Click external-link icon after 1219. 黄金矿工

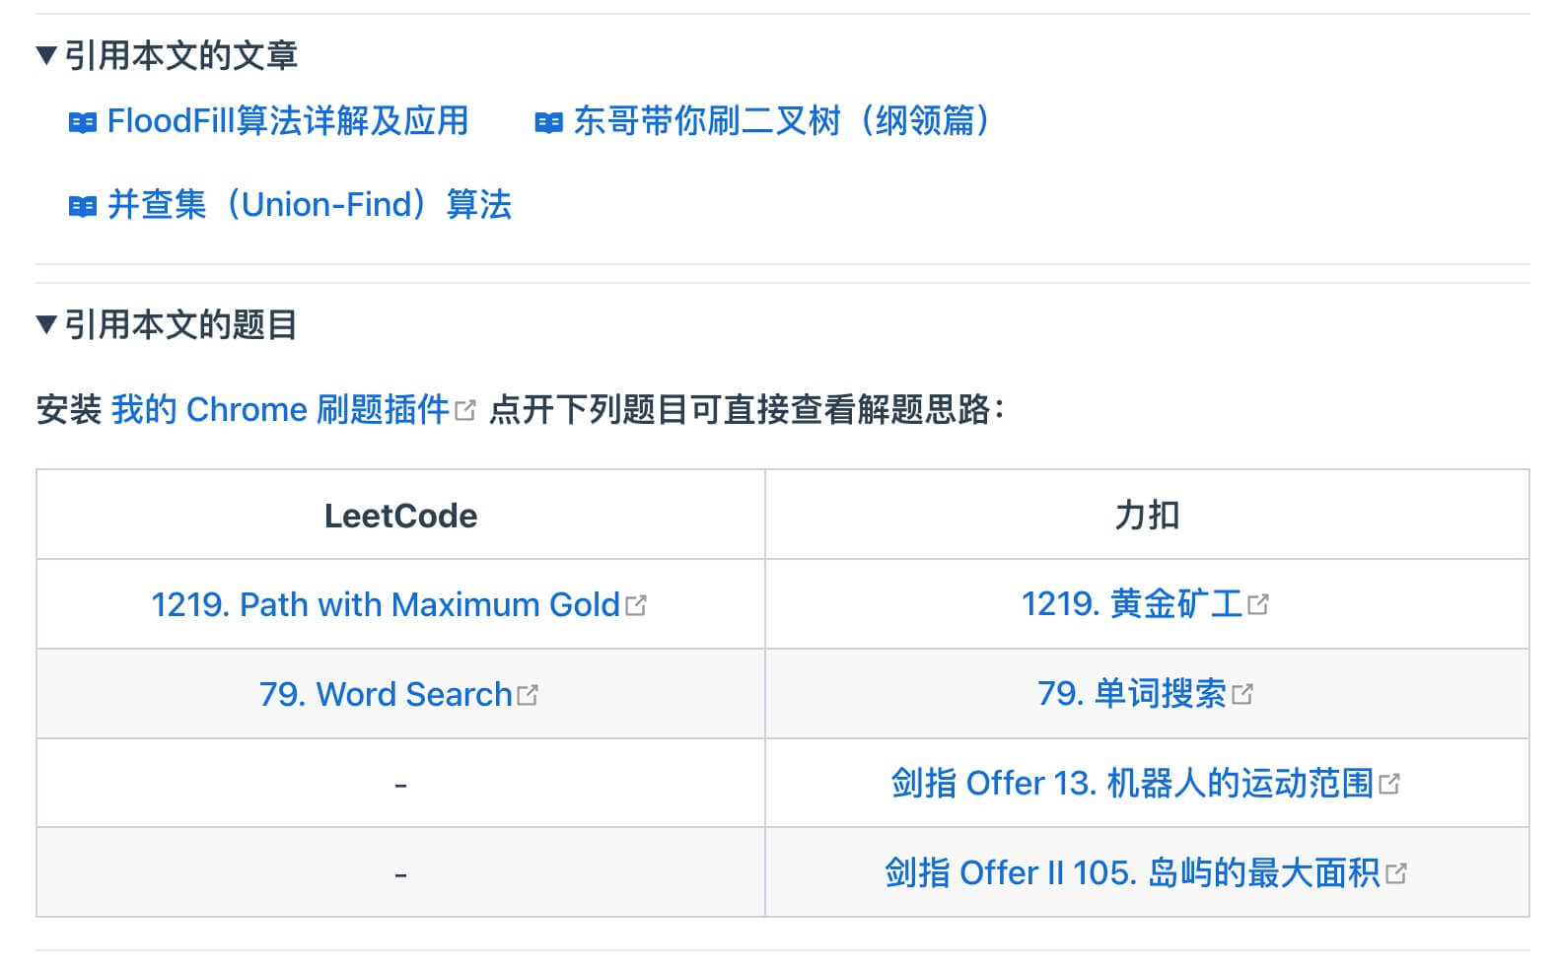click(1258, 604)
